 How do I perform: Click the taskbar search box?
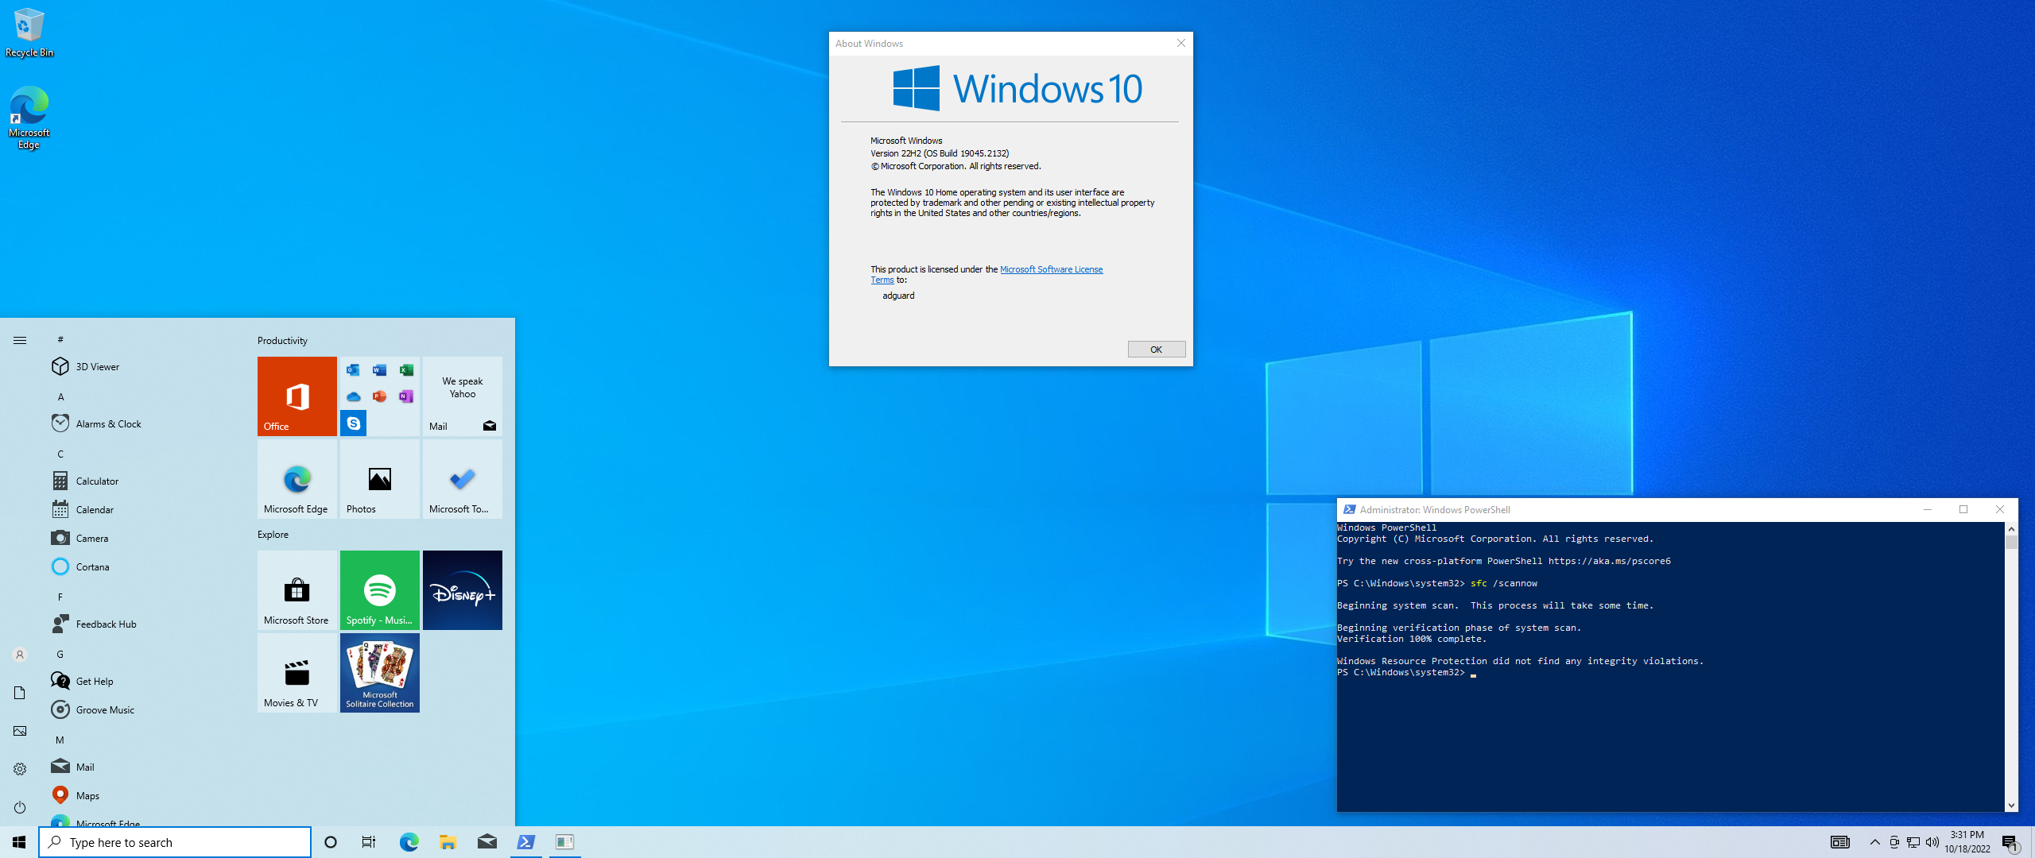click(x=175, y=842)
